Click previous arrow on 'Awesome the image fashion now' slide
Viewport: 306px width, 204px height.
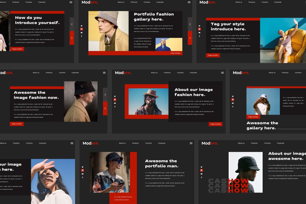(105, 95)
